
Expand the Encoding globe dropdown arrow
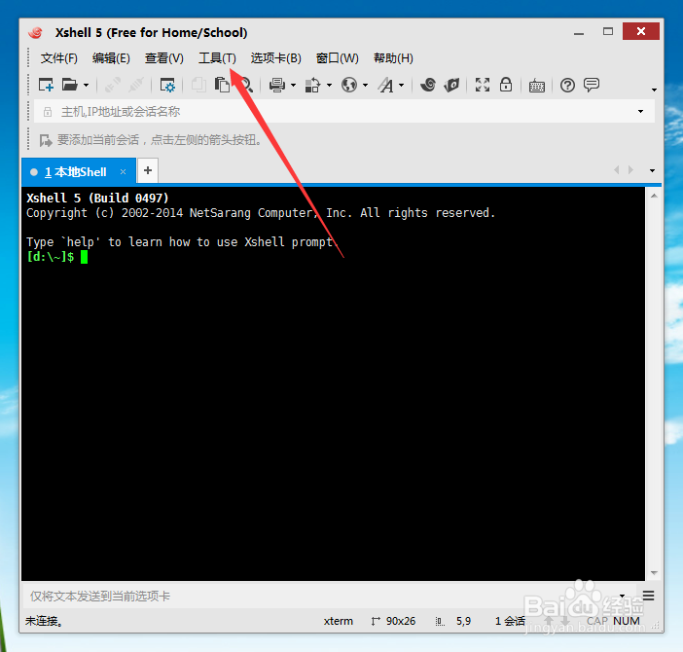pyautogui.click(x=365, y=86)
